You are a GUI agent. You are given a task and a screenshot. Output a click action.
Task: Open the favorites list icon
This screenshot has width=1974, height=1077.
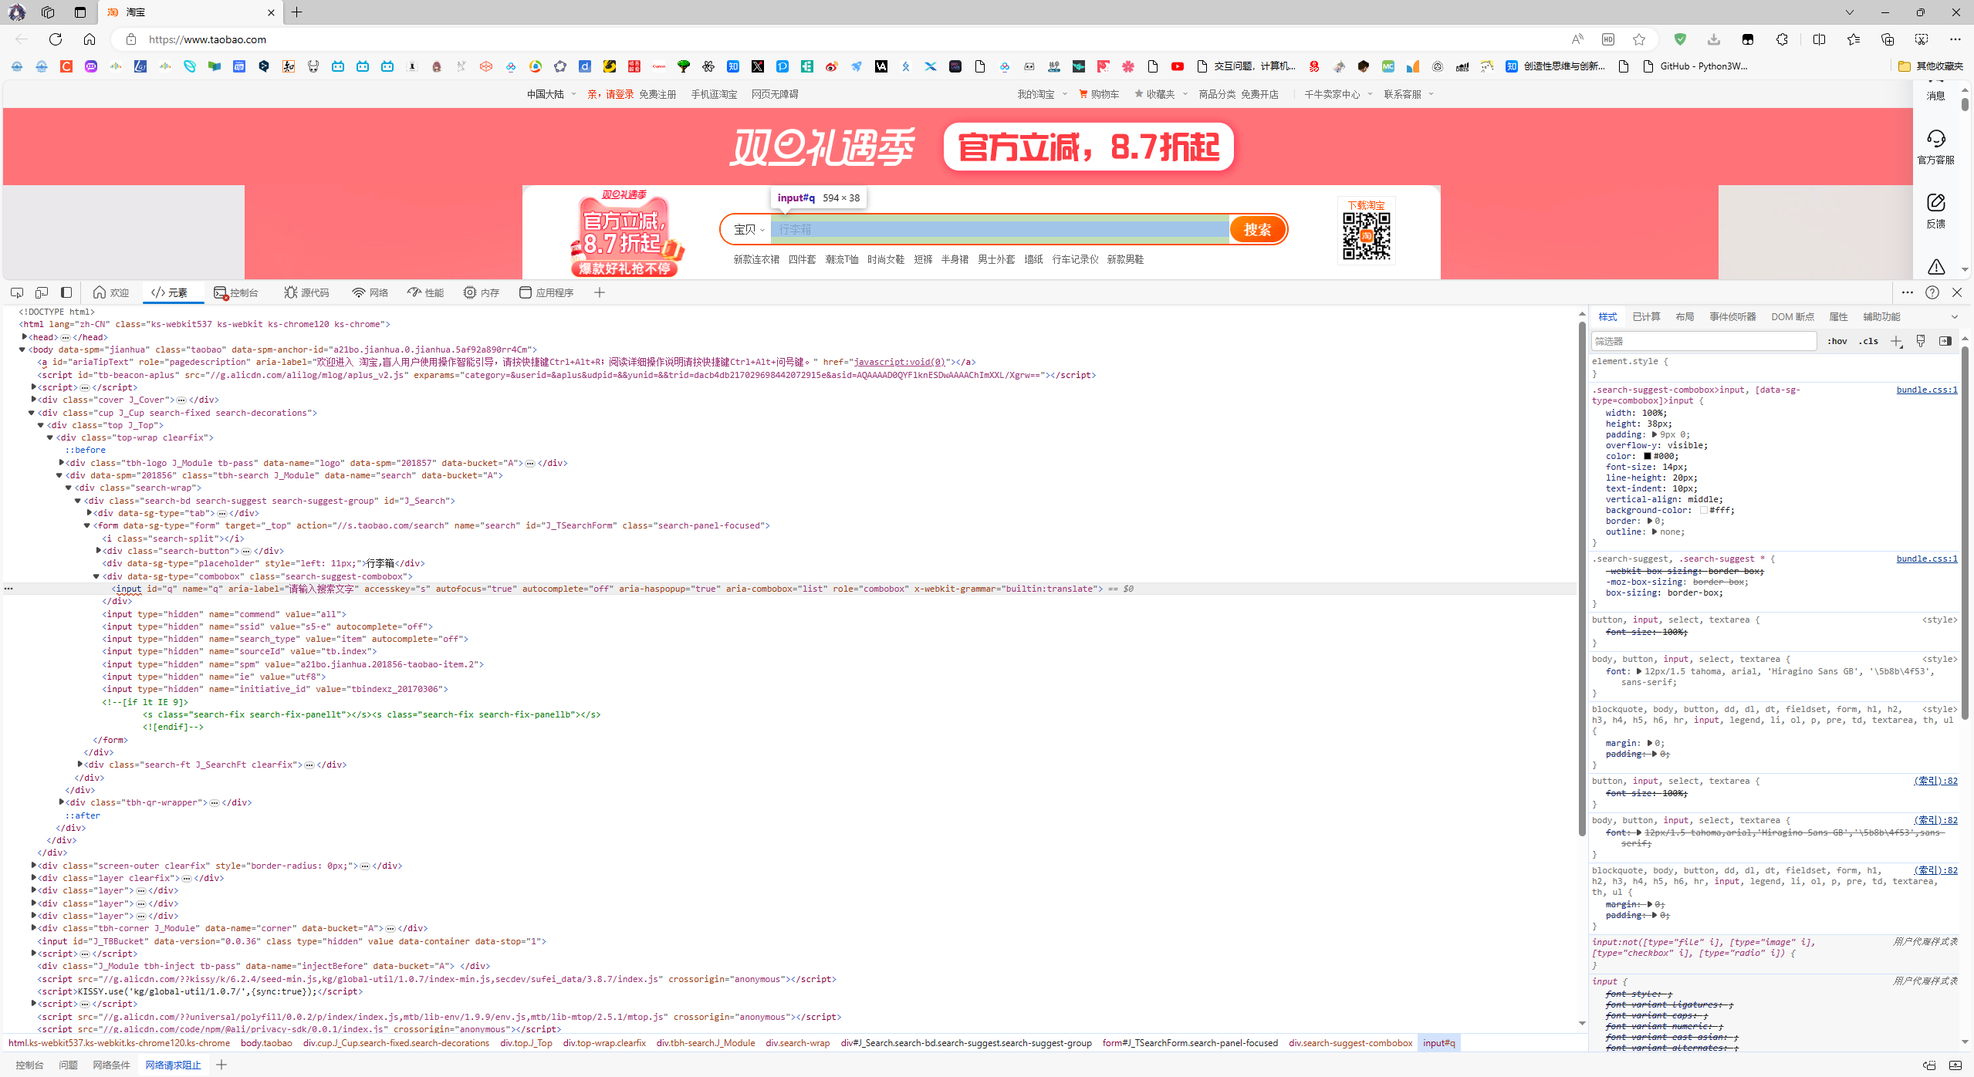[x=1854, y=39]
